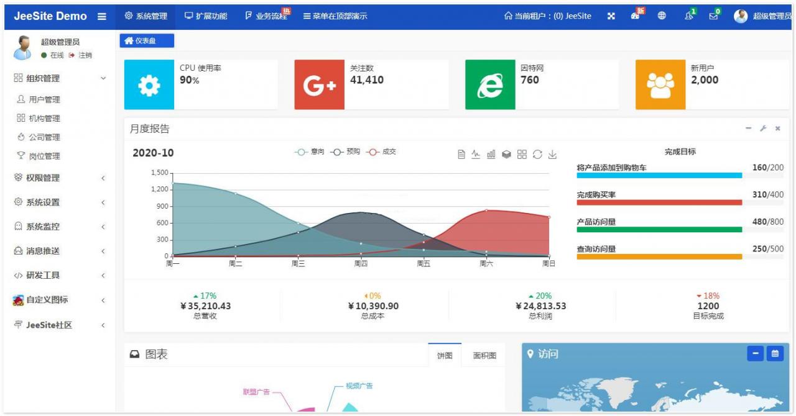This screenshot has width=796, height=416.
Task: Click the 仪表盘 breadcrumb button
Action: pyautogui.click(x=147, y=39)
